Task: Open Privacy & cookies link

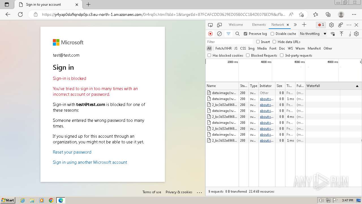Action: [x=179, y=192]
